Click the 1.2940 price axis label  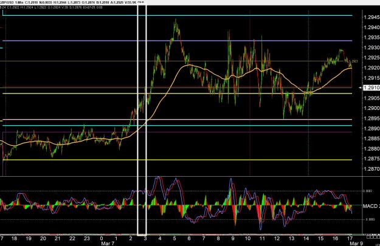point(371,27)
